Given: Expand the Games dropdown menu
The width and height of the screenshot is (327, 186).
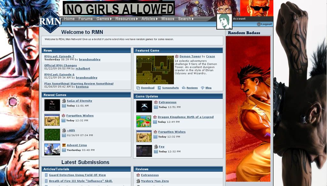Looking at the screenshot, I should click(104, 19).
